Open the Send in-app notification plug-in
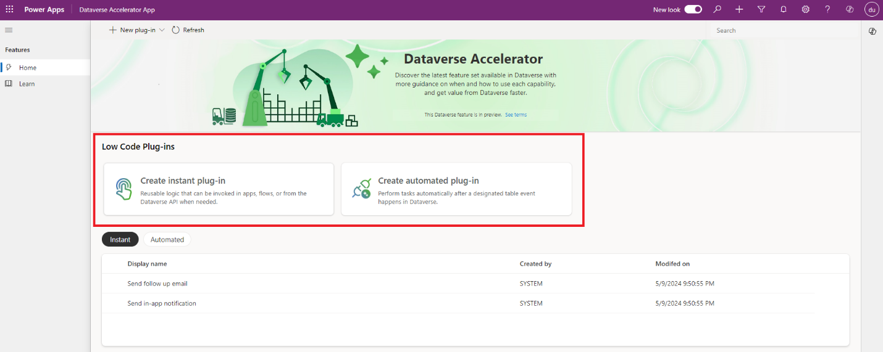The height and width of the screenshot is (352, 883). [x=162, y=303]
